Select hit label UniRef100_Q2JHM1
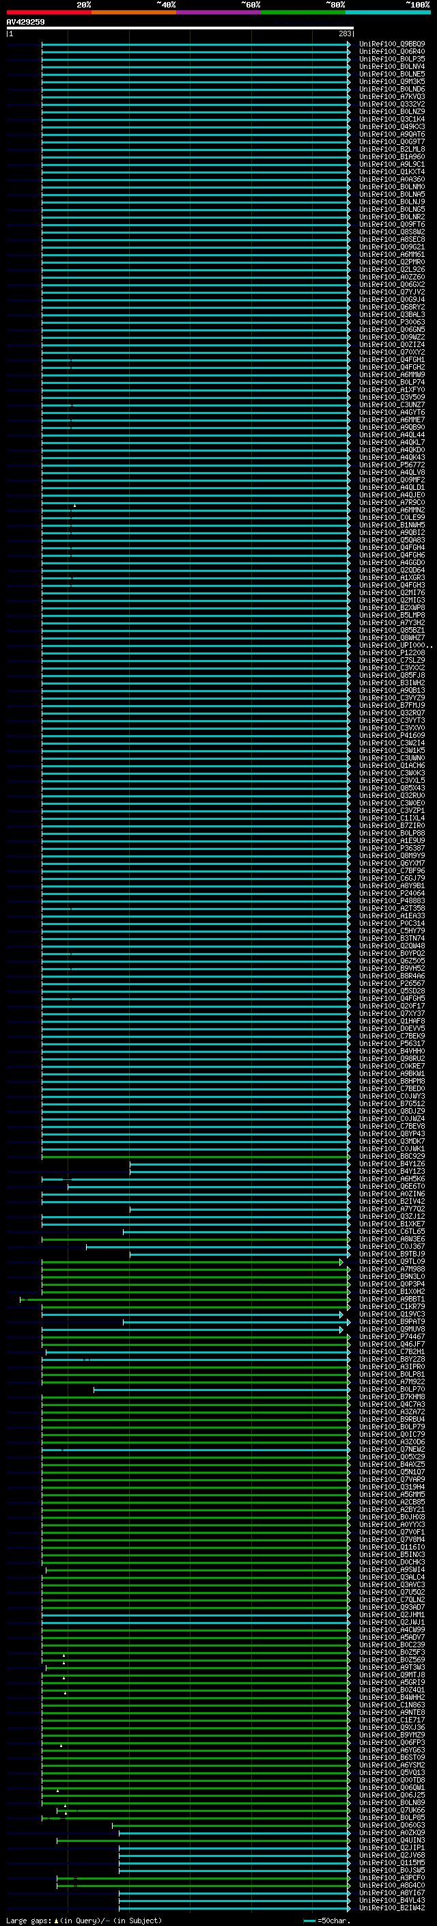Viewport: 437px width, 1926px height. click(x=391, y=1615)
